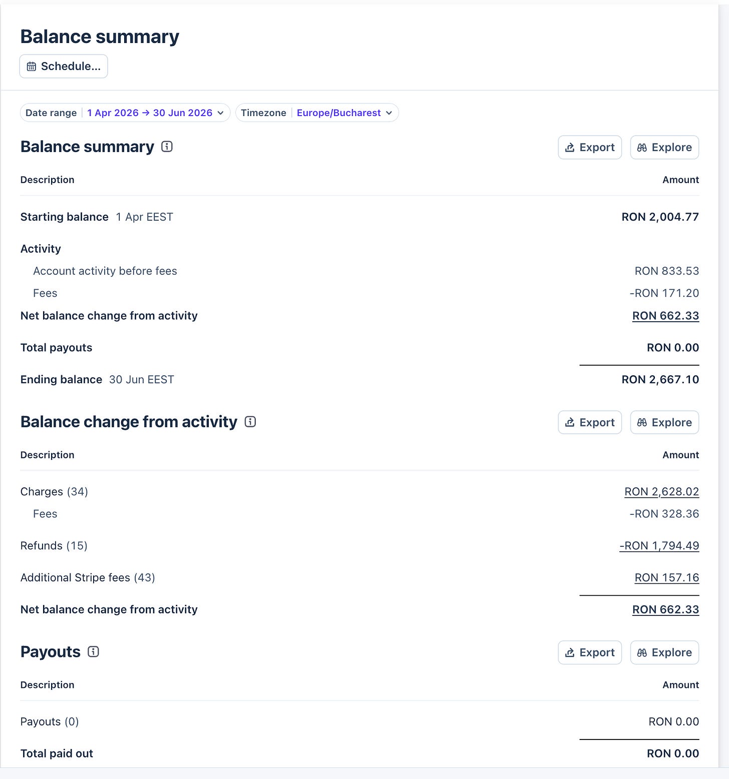This screenshot has height=779, width=729.
Task: Open the Timezone Europe/Bucharest dropdown
Action: 317,113
